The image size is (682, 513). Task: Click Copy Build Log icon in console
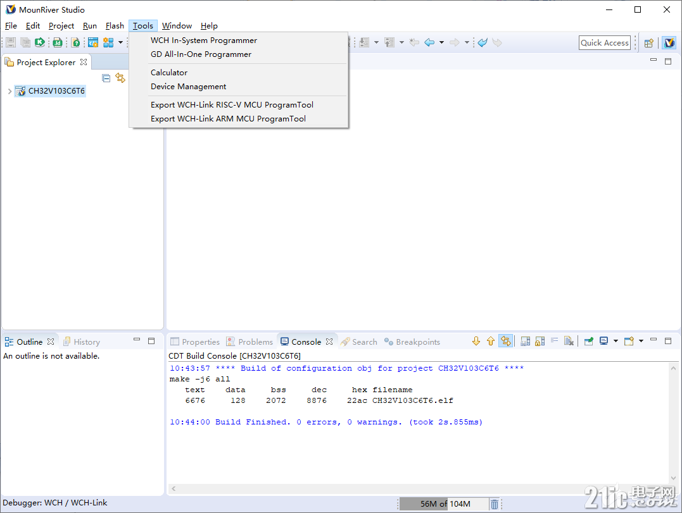526,342
